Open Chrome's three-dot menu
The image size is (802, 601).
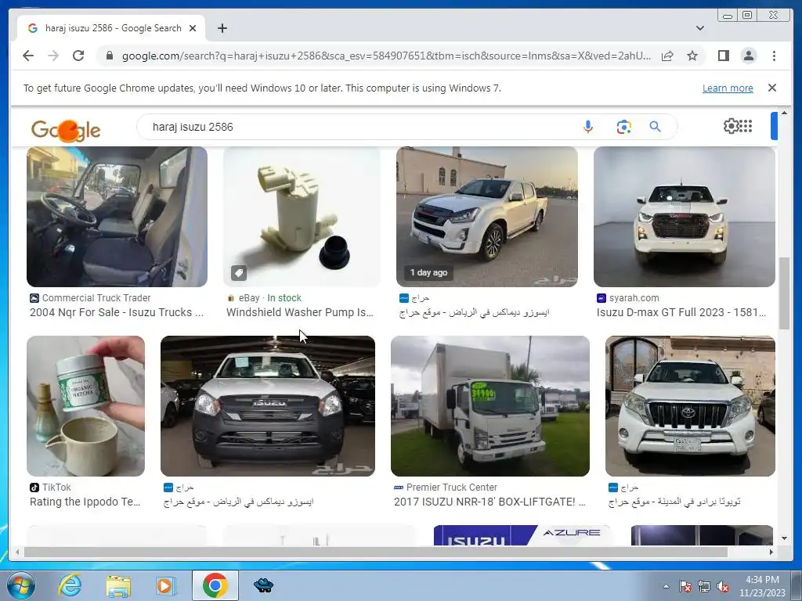pyautogui.click(x=774, y=56)
